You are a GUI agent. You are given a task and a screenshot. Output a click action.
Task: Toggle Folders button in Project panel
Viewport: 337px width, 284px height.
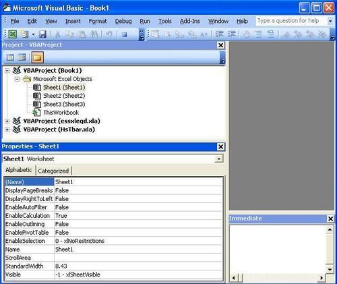(x=37, y=57)
